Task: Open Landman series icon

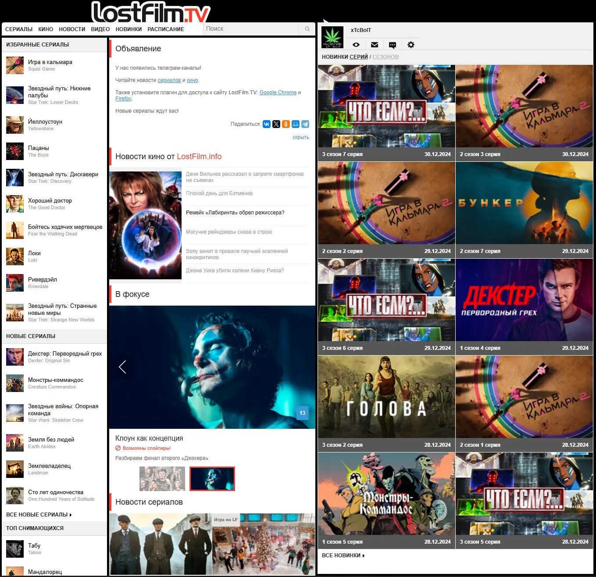Action: tap(15, 469)
